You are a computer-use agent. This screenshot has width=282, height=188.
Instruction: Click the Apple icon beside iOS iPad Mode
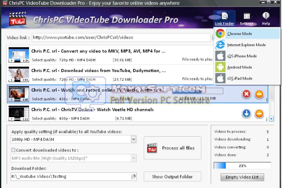tap(220, 78)
